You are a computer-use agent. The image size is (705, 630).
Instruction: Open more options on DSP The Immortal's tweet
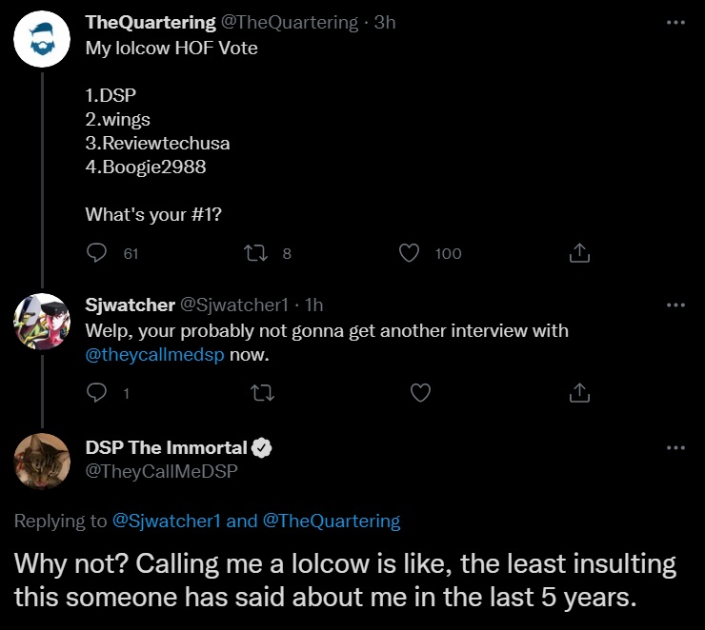pos(675,447)
